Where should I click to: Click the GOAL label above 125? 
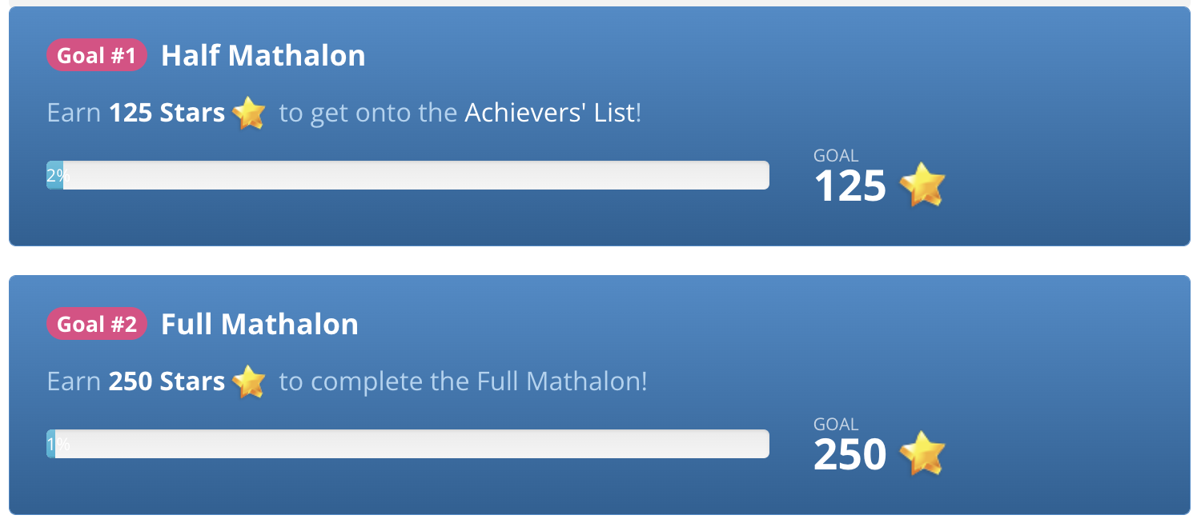click(x=836, y=156)
